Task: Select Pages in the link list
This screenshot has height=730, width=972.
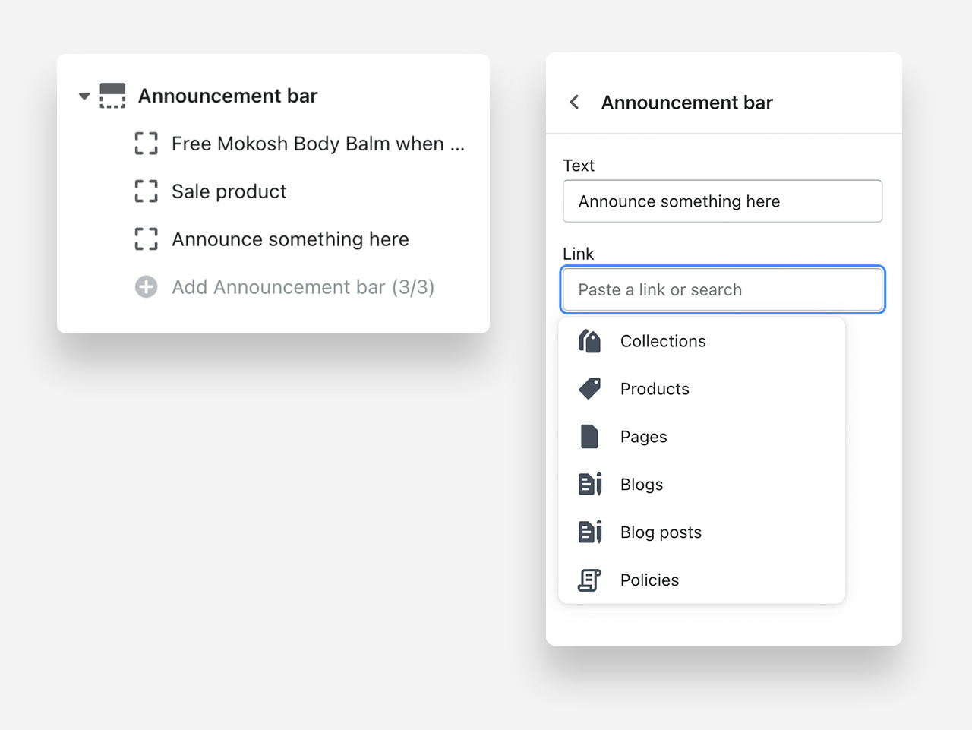Action: 643,437
